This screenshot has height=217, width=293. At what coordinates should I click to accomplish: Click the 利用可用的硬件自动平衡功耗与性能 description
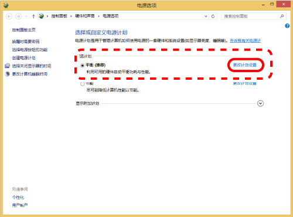pos(118,72)
